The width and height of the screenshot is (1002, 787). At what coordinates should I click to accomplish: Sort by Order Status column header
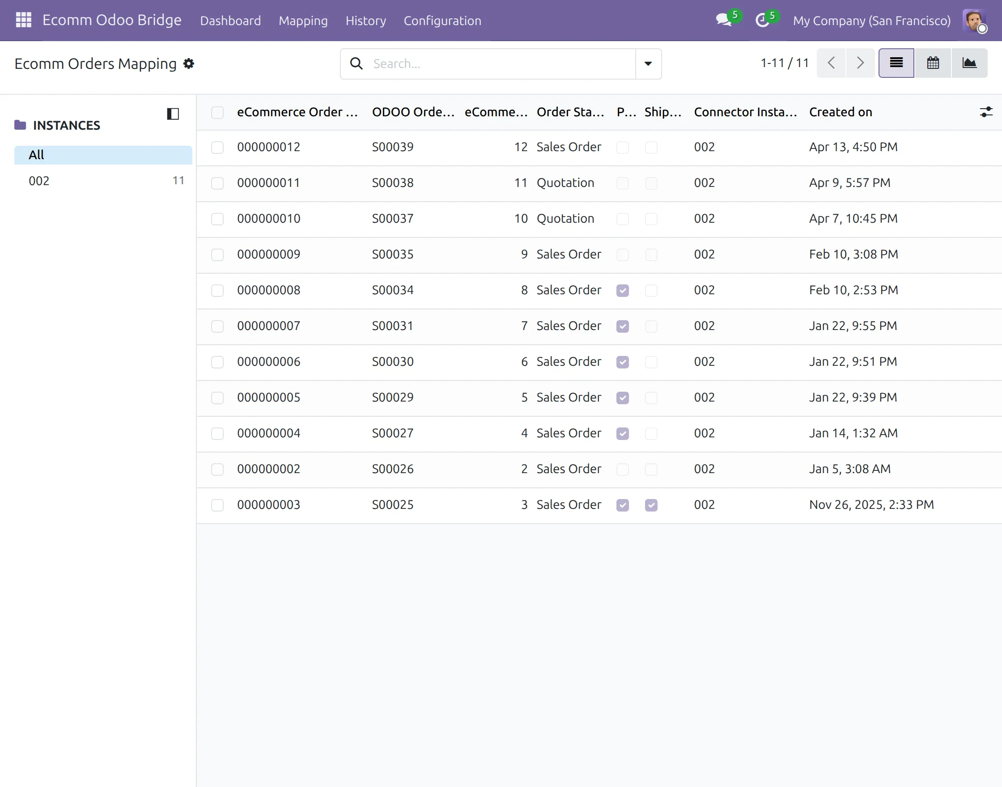571,112
